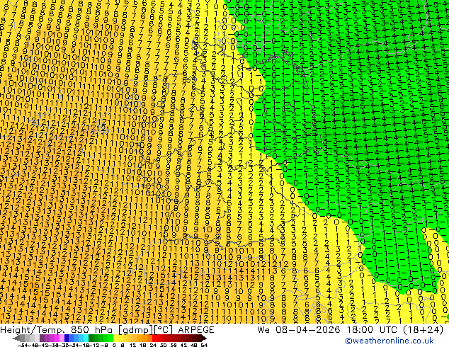This screenshot has height=347, width=449.
Task: Click the 'ARPEGE' model name
Action: [x=196, y=330]
